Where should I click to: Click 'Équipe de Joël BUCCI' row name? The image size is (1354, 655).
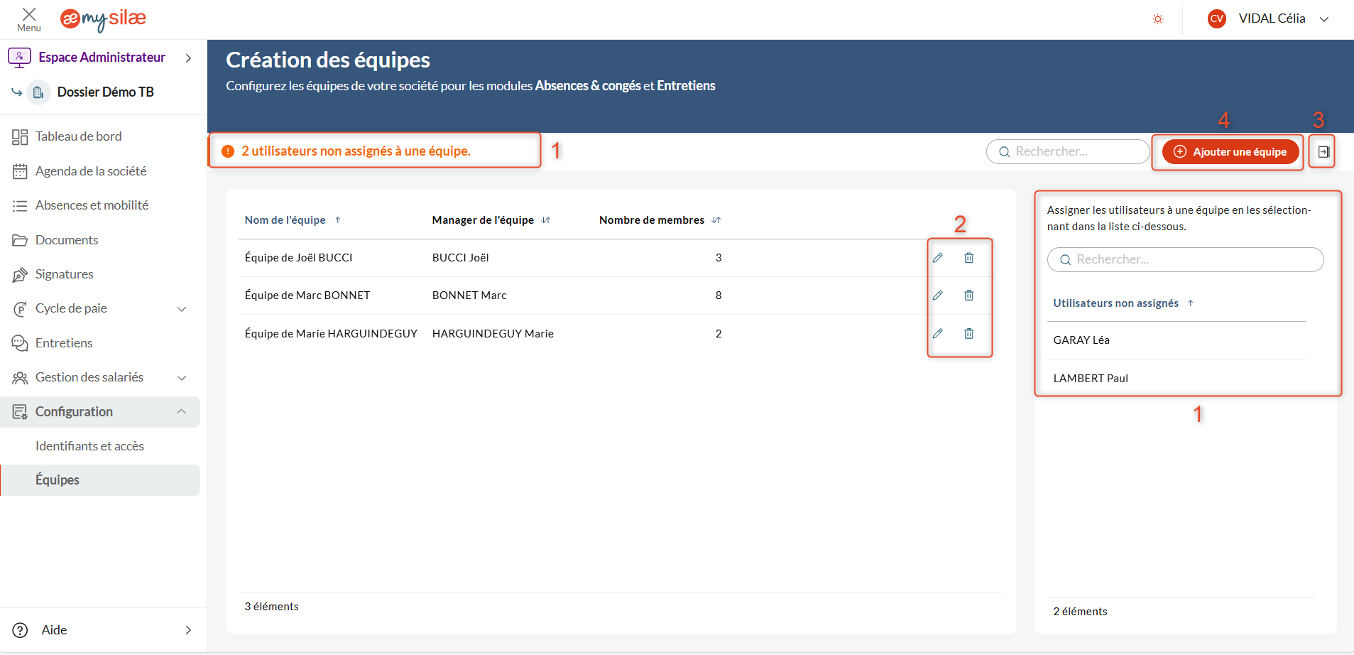(298, 258)
